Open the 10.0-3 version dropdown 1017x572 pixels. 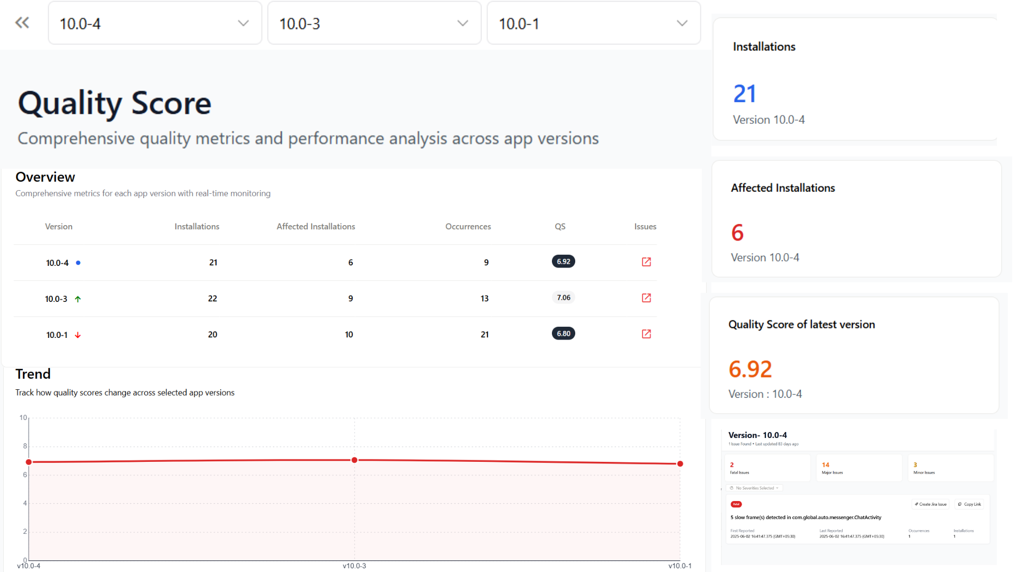pos(374,23)
